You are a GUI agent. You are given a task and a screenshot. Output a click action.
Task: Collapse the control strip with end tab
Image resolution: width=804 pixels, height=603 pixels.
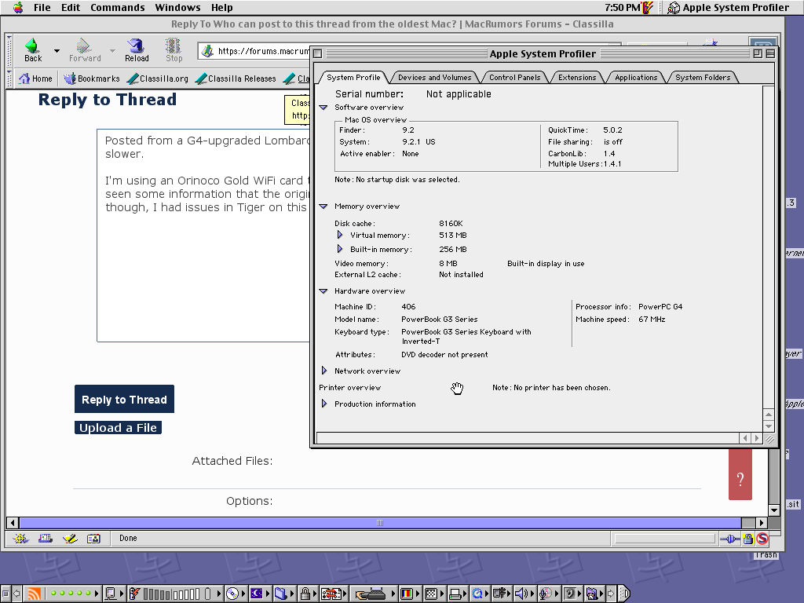[625, 594]
